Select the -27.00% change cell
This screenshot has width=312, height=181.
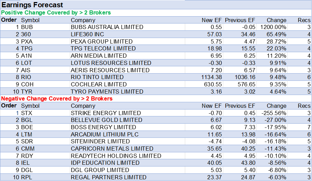coord(276,120)
